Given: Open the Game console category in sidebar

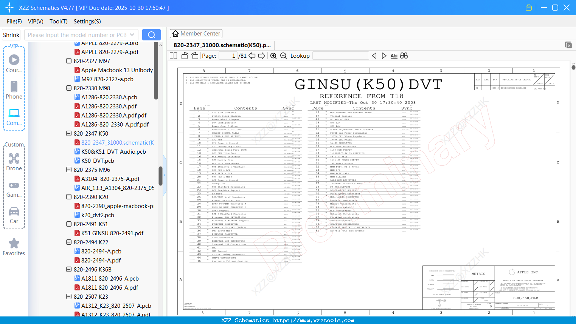Looking at the screenshot, I should 14,189.
